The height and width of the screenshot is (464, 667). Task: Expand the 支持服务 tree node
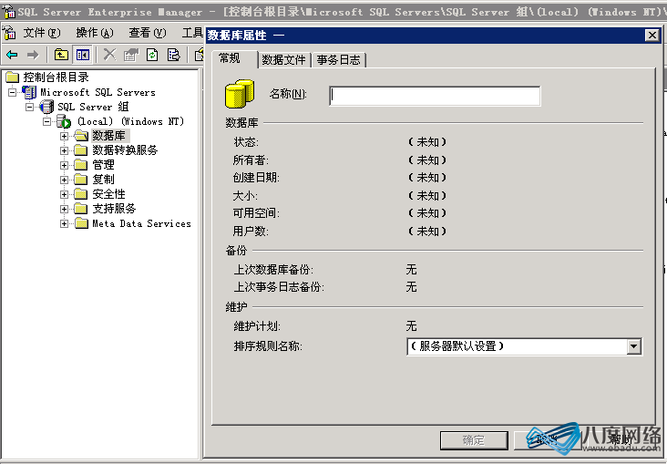click(x=64, y=209)
